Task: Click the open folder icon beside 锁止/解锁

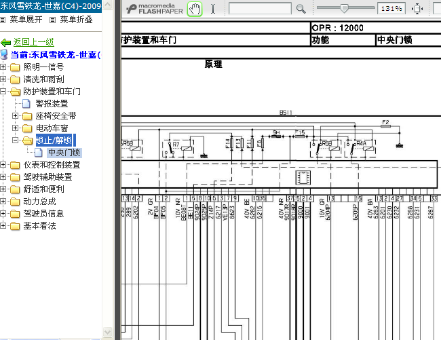Action: tap(28, 140)
